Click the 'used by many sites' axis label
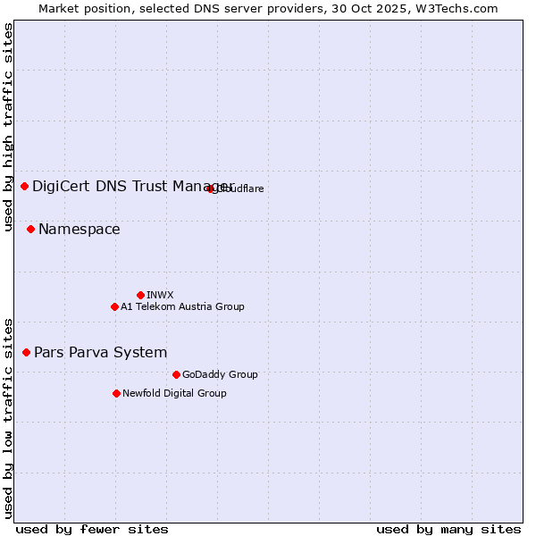Image resolution: width=536 pixels, height=536 pixels. coord(448,529)
